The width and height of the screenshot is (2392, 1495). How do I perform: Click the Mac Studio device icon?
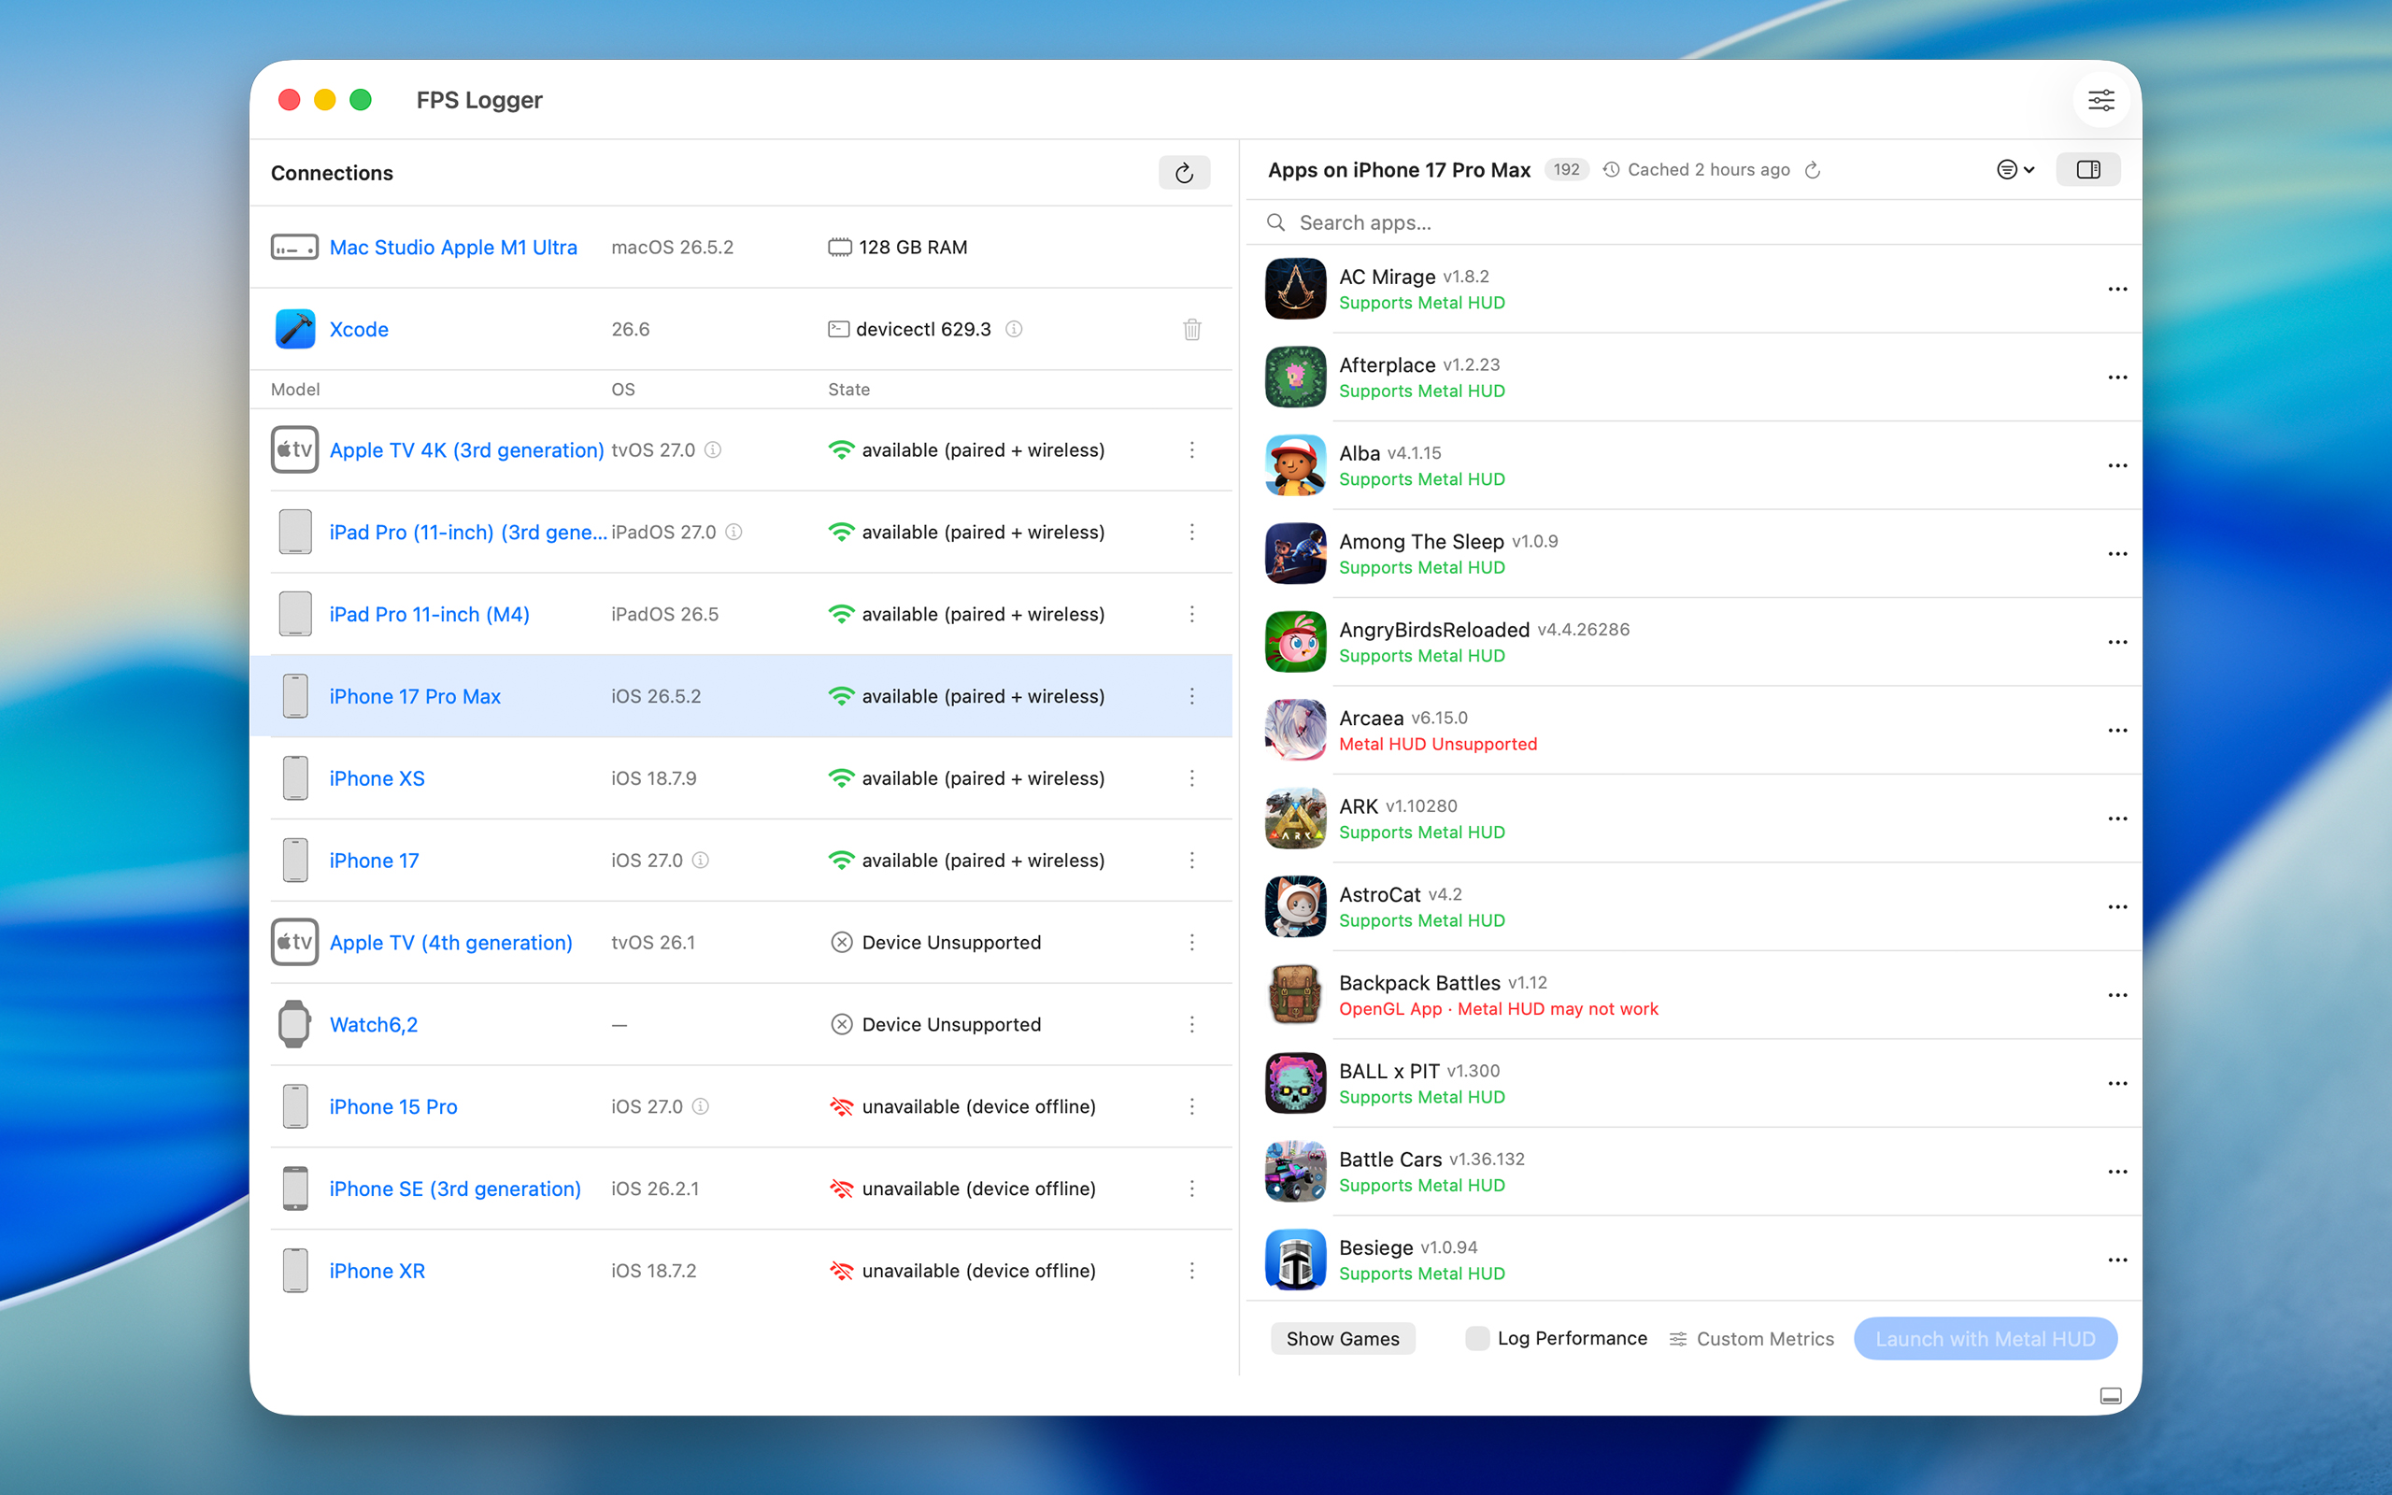pyautogui.click(x=294, y=248)
